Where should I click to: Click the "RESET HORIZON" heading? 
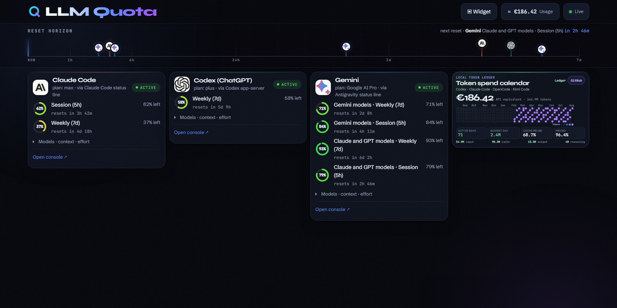tap(50, 31)
